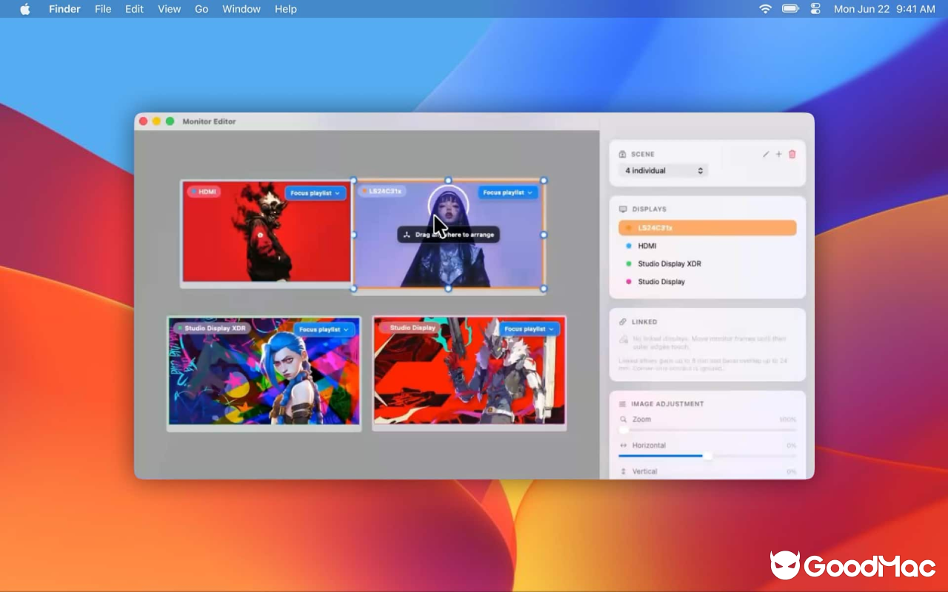Delete the scene with the red trash icon

pos(792,155)
